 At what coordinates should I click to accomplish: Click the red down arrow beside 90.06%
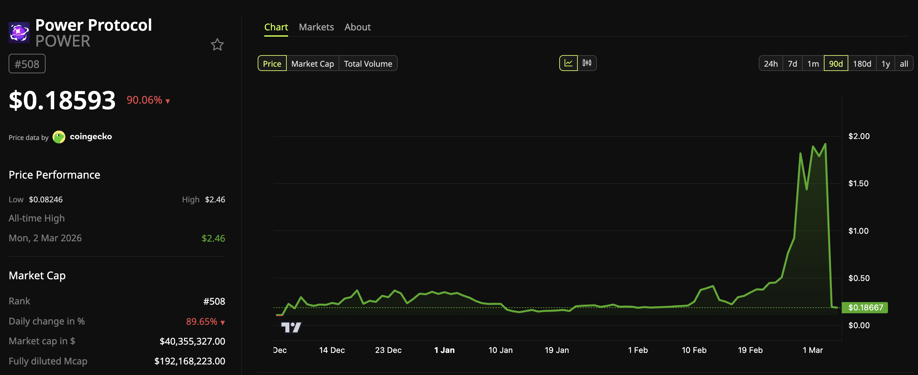click(167, 101)
